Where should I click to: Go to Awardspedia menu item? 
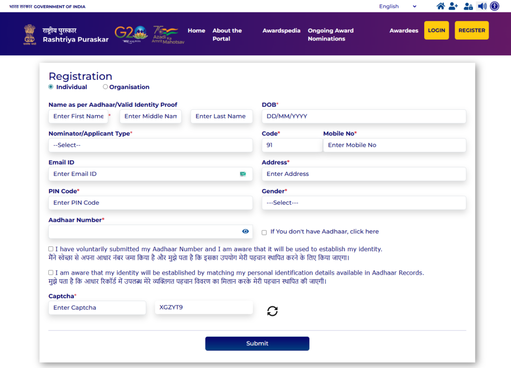click(281, 30)
